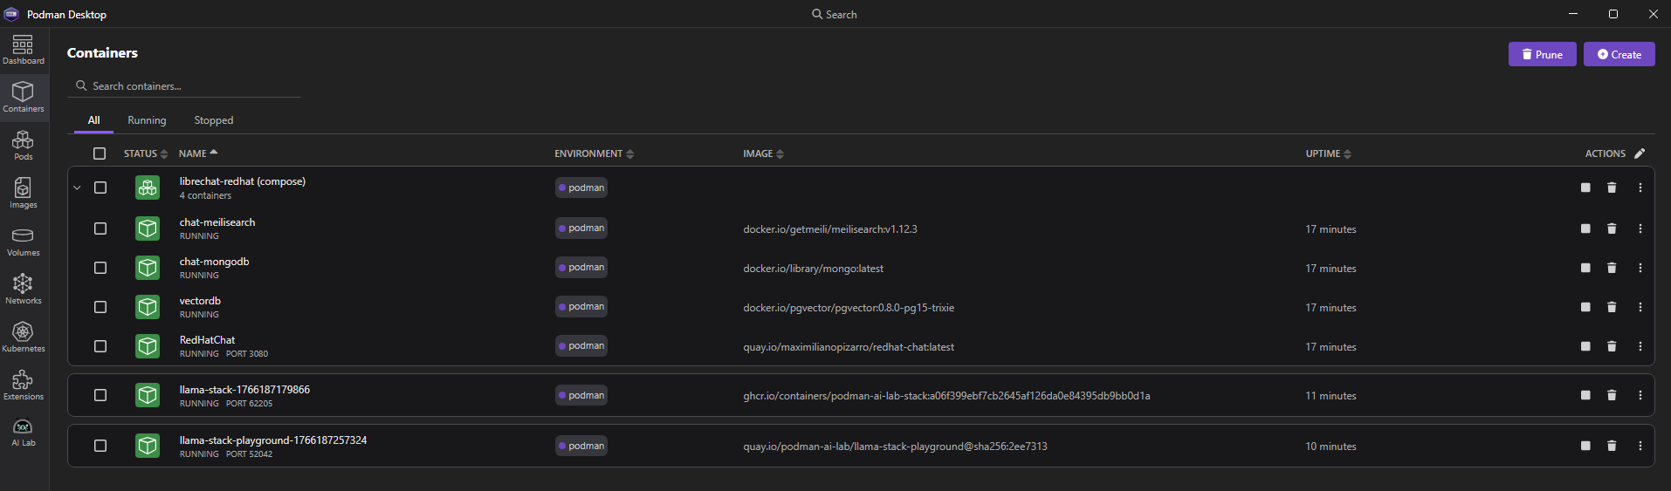Image resolution: width=1671 pixels, height=491 pixels.
Task: Open the Dashboard sidebar icon
Action: (24, 50)
